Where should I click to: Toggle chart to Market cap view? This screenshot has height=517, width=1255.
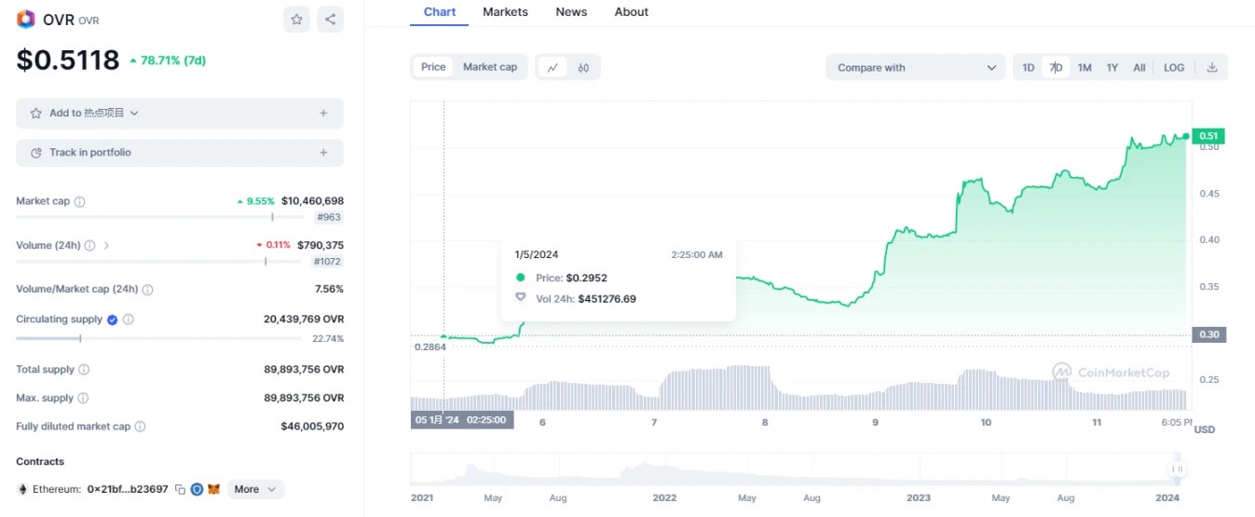[x=489, y=67]
